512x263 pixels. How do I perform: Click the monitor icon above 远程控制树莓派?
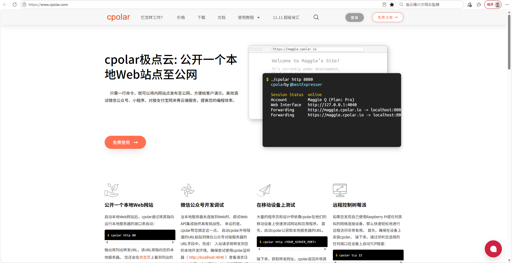[340, 190]
